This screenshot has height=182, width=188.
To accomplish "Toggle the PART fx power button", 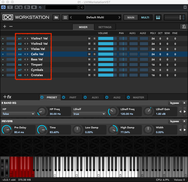I will pos(64,97).
